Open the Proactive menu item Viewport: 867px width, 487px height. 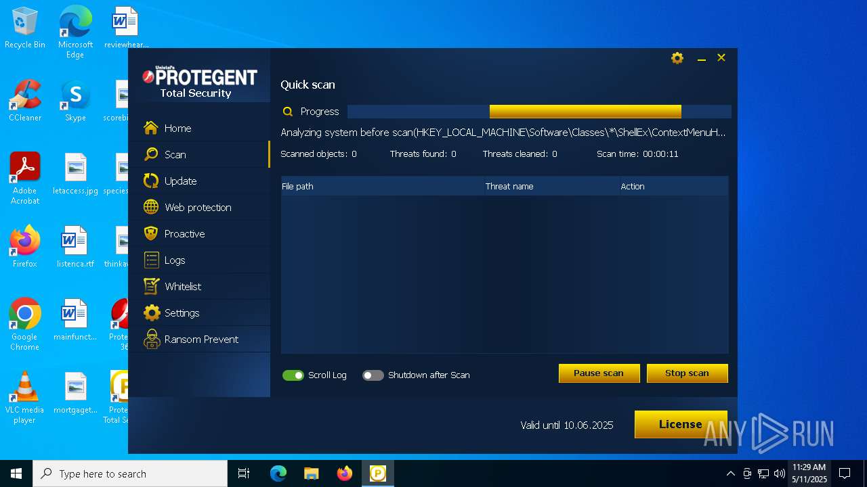pos(199,233)
